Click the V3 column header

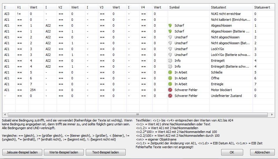click(104, 7)
